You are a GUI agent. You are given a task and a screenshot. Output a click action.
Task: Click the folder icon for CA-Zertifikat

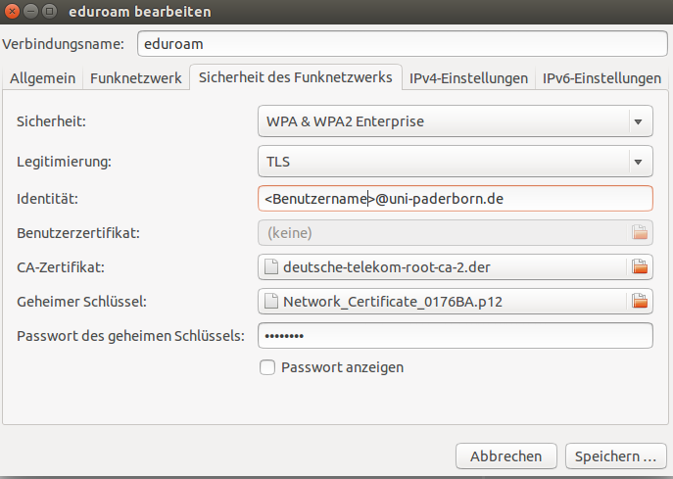point(640,266)
